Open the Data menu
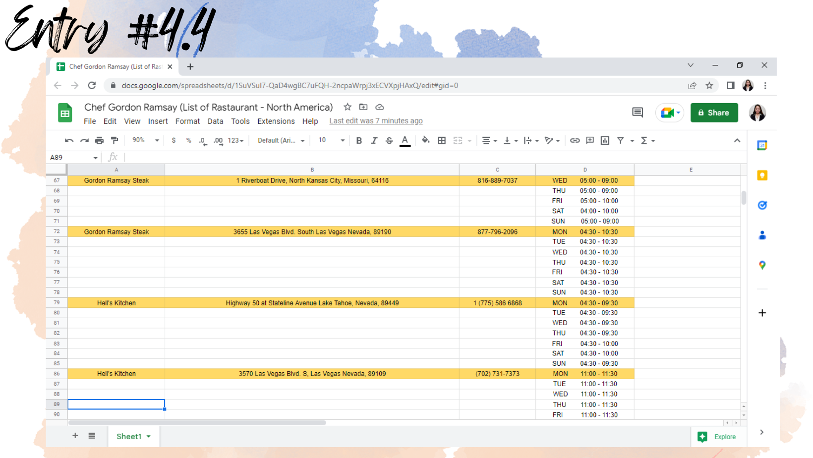Image resolution: width=813 pixels, height=458 pixels. tap(215, 121)
